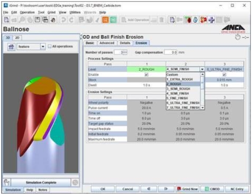Click the greyed-out open folder toolbar icon
The image size is (252, 194).
[x=14, y=20]
